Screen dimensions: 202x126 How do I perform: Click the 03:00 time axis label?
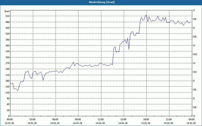click(33, 119)
